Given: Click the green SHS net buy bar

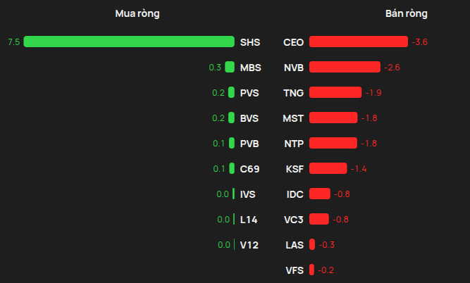Looking at the screenshot, I should click(129, 42).
